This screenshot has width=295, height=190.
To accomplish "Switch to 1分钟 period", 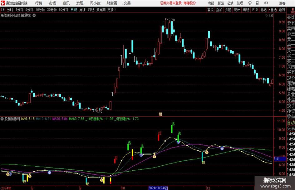I will [x=19, y=10].
